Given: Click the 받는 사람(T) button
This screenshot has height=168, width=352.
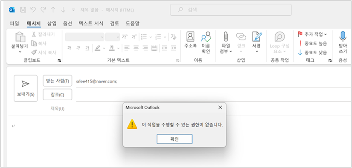Looking at the screenshot, I should [x=58, y=81].
